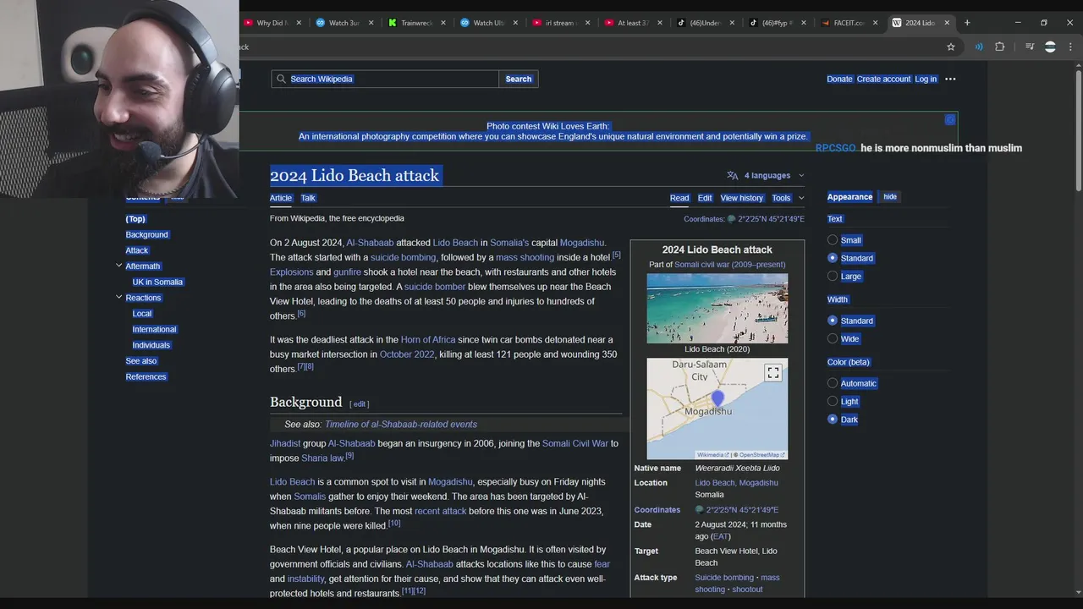Close the FACEIT tab

pos(875,23)
